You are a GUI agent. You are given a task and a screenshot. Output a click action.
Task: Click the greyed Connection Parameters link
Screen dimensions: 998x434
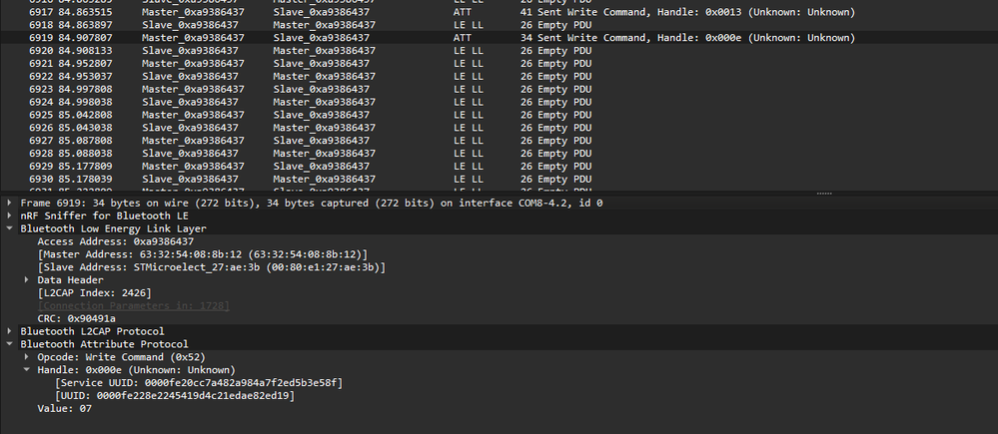click(x=133, y=305)
